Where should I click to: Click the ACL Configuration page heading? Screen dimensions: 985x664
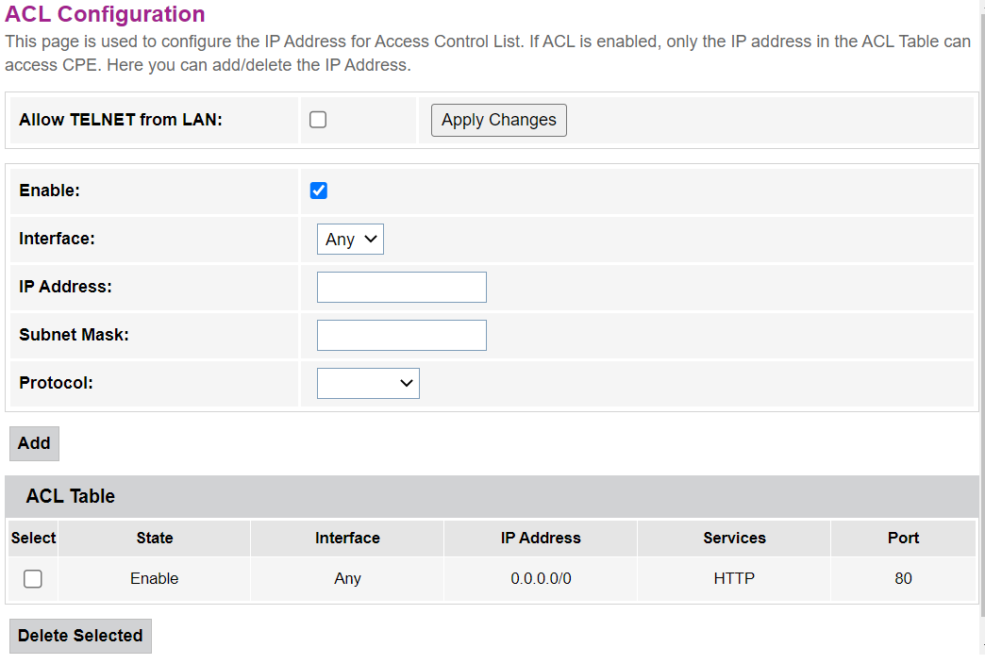coord(105,14)
